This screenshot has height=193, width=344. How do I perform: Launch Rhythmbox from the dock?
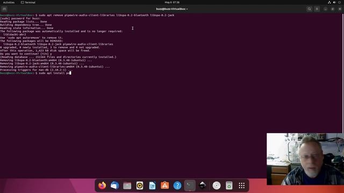click(140, 185)
